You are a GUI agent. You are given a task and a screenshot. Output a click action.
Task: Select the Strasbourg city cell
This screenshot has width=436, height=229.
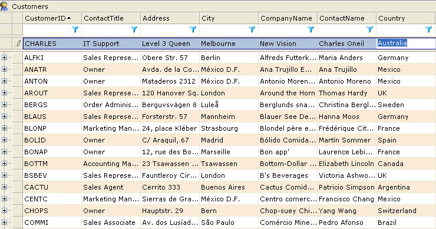click(x=229, y=128)
